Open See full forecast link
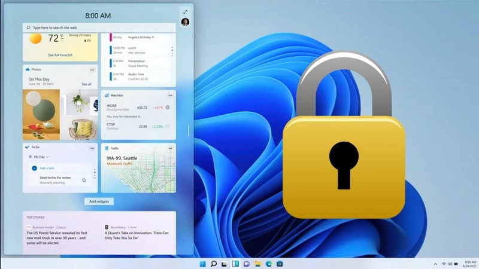 [60, 55]
